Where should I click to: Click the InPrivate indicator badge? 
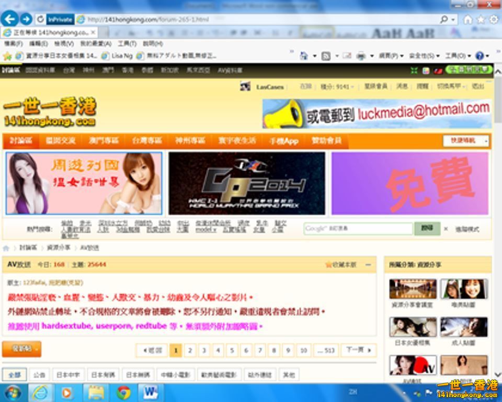(60, 19)
